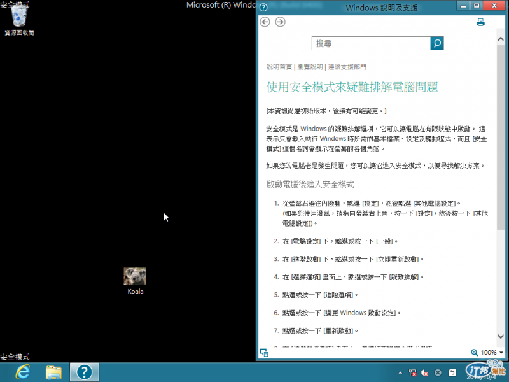Focus the 搜尋 search input field
The height and width of the screenshot is (382, 509).
(x=371, y=43)
